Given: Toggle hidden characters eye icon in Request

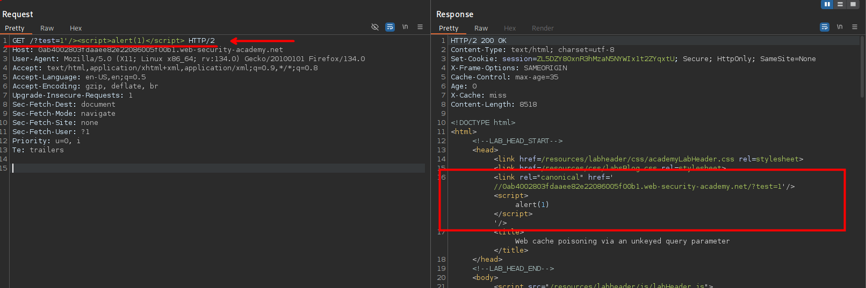Looking at the screenshot, I should tap(375, 27).
